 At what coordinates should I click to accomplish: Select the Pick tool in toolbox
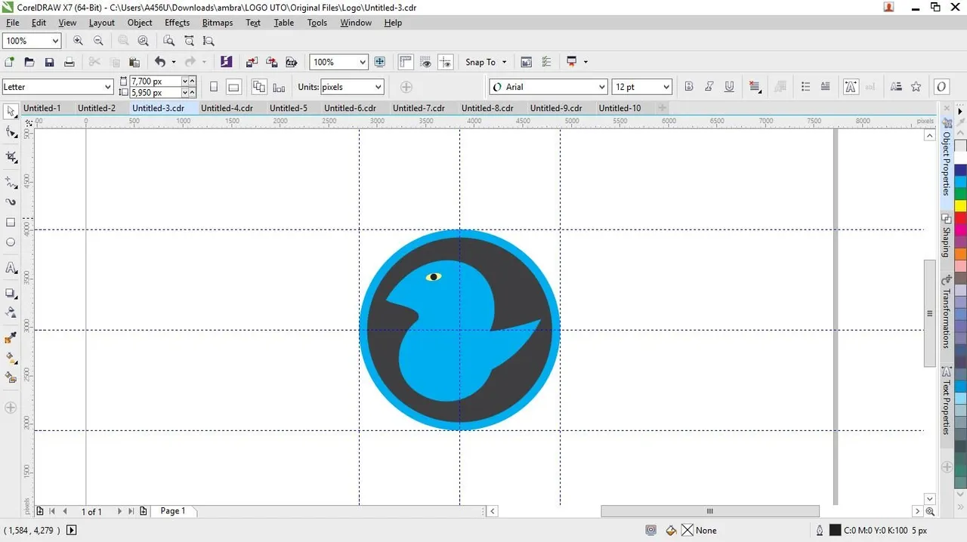tap(11, 112)
